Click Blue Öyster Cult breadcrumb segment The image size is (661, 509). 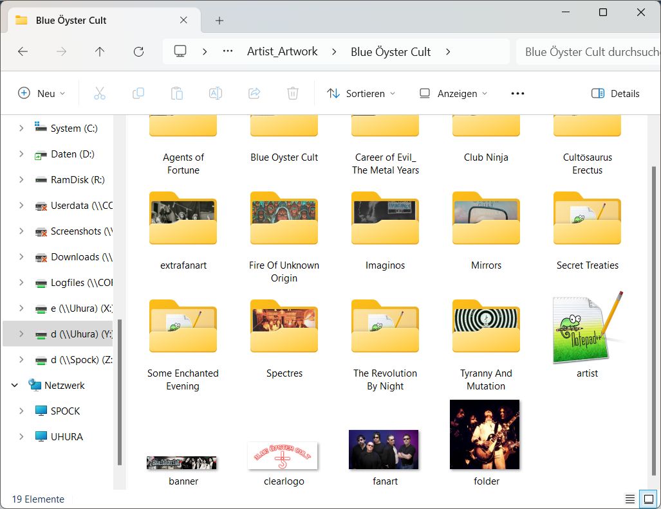click(391, 51)
